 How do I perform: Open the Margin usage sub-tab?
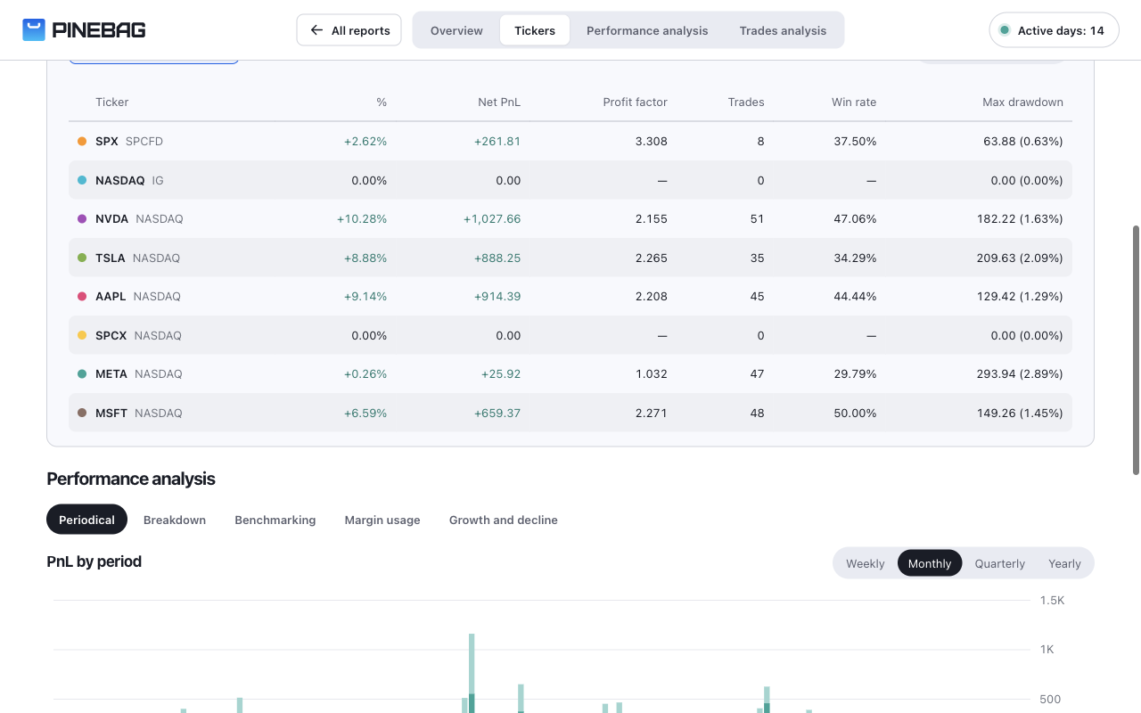pos(382,520)
